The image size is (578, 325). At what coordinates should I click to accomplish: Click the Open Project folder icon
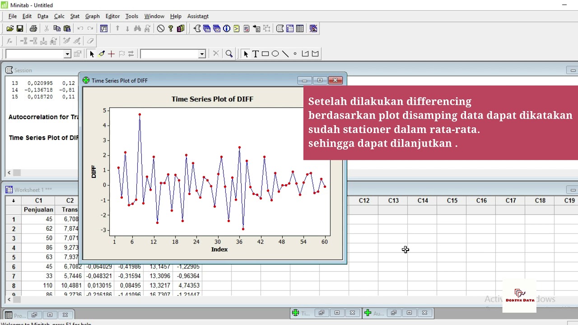10,28
